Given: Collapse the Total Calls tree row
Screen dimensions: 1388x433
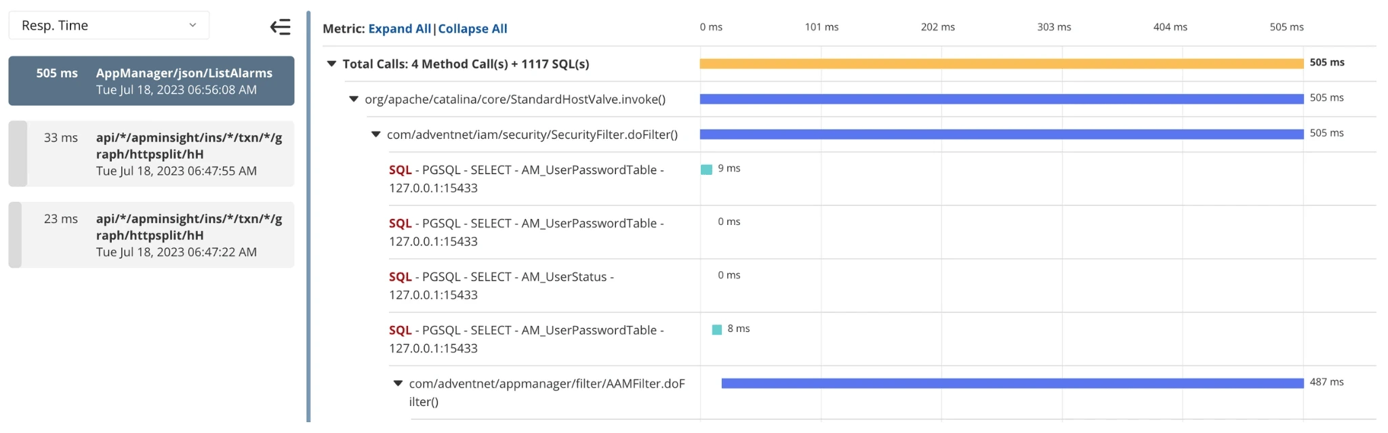Looking at the screenshot, I should click(331, 64).
